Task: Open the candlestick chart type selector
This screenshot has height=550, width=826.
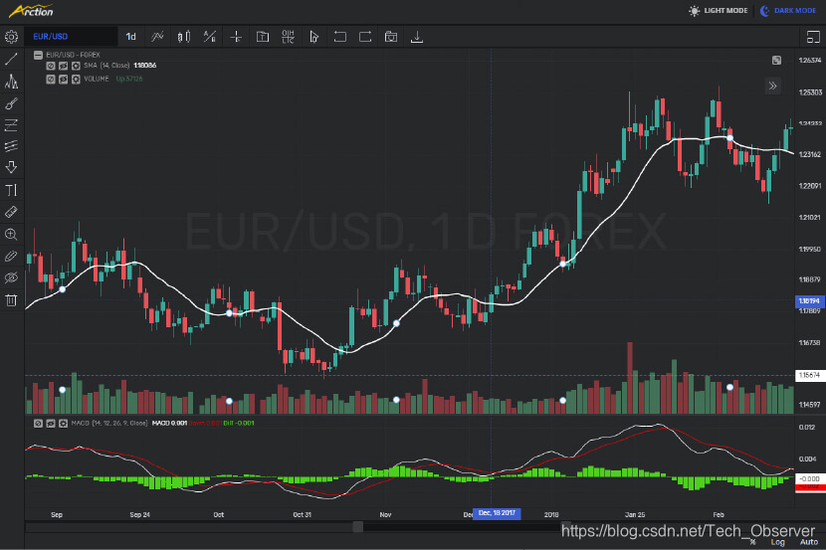Action: (x=184, y=37)
